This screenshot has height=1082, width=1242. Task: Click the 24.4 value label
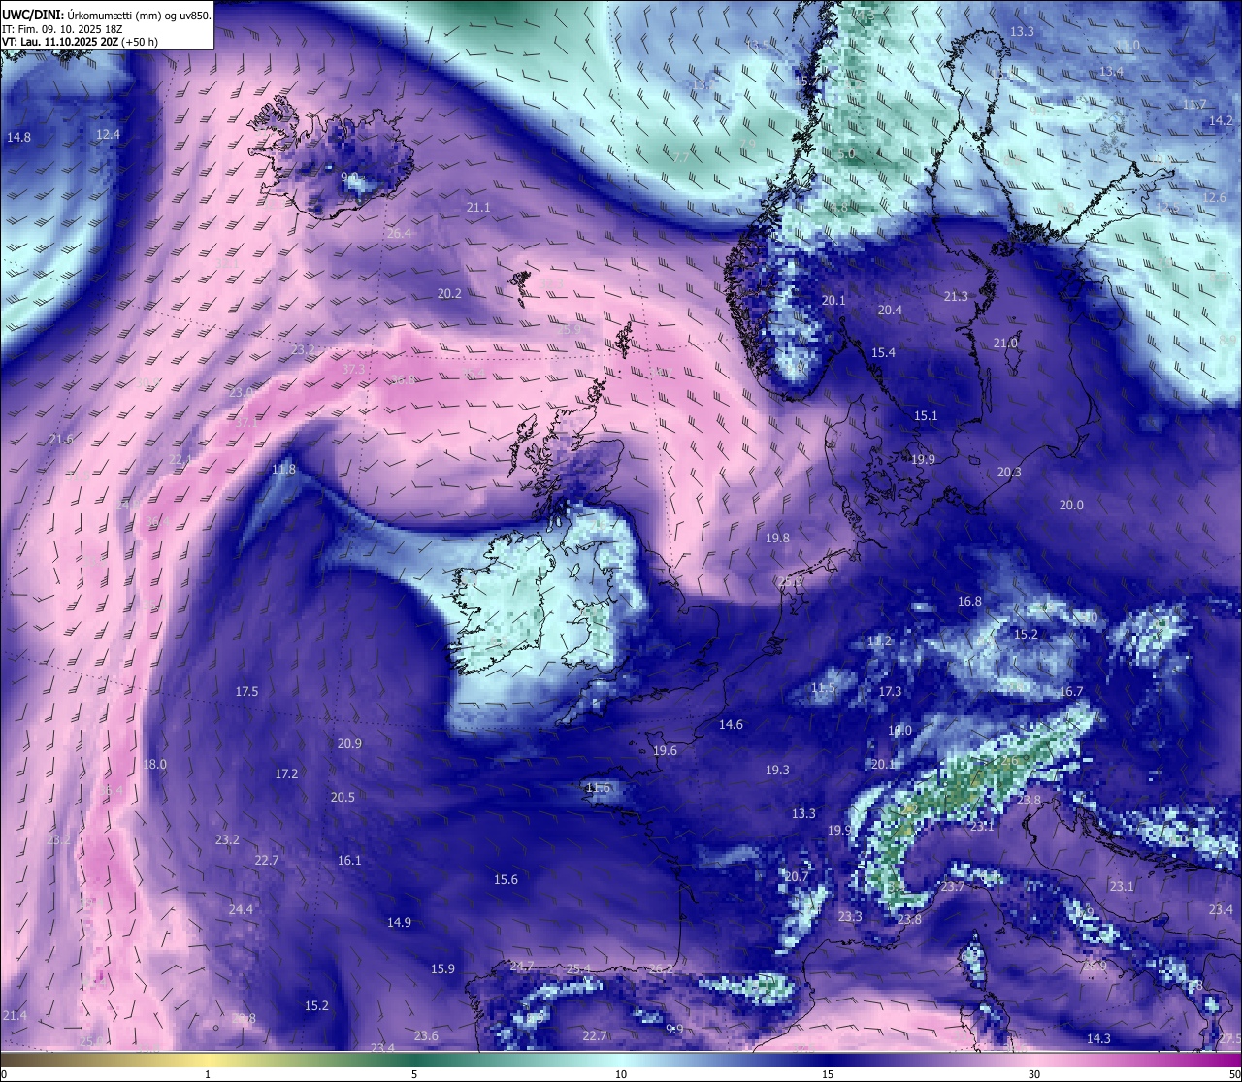click(241, 909)
